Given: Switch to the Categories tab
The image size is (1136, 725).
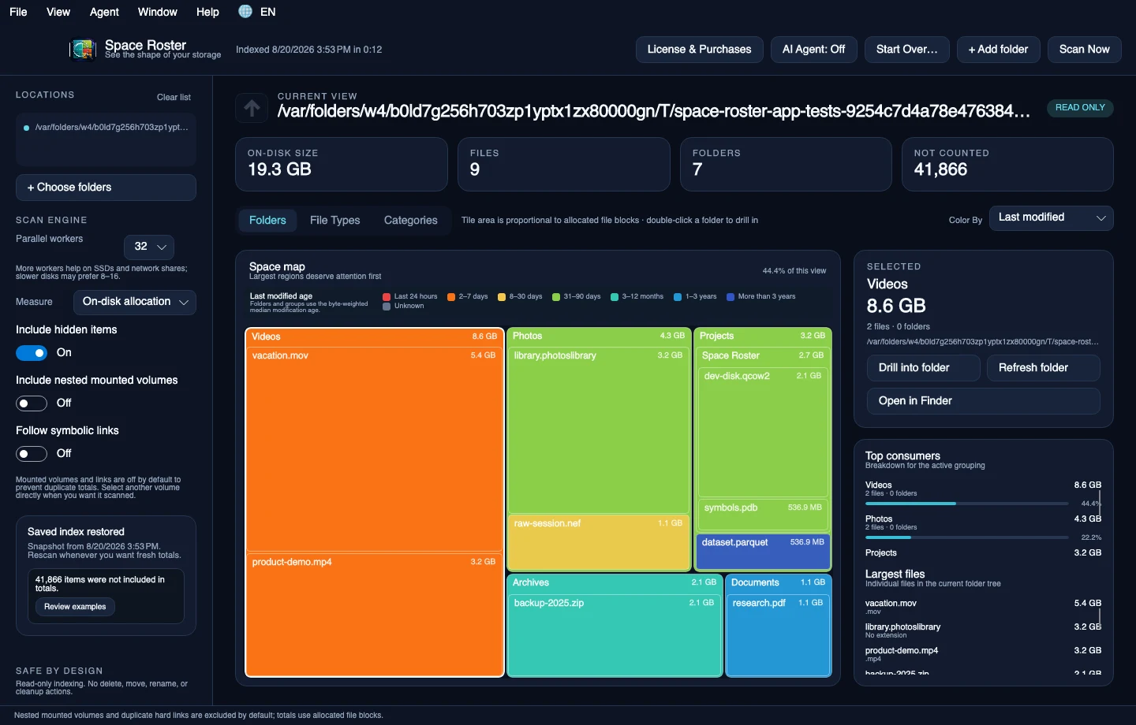Looking at the screenshot, I should point(410,221).
